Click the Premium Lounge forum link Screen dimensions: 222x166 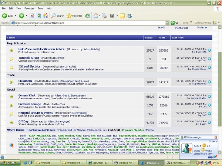pyautogui.click(x=30, y=104)
